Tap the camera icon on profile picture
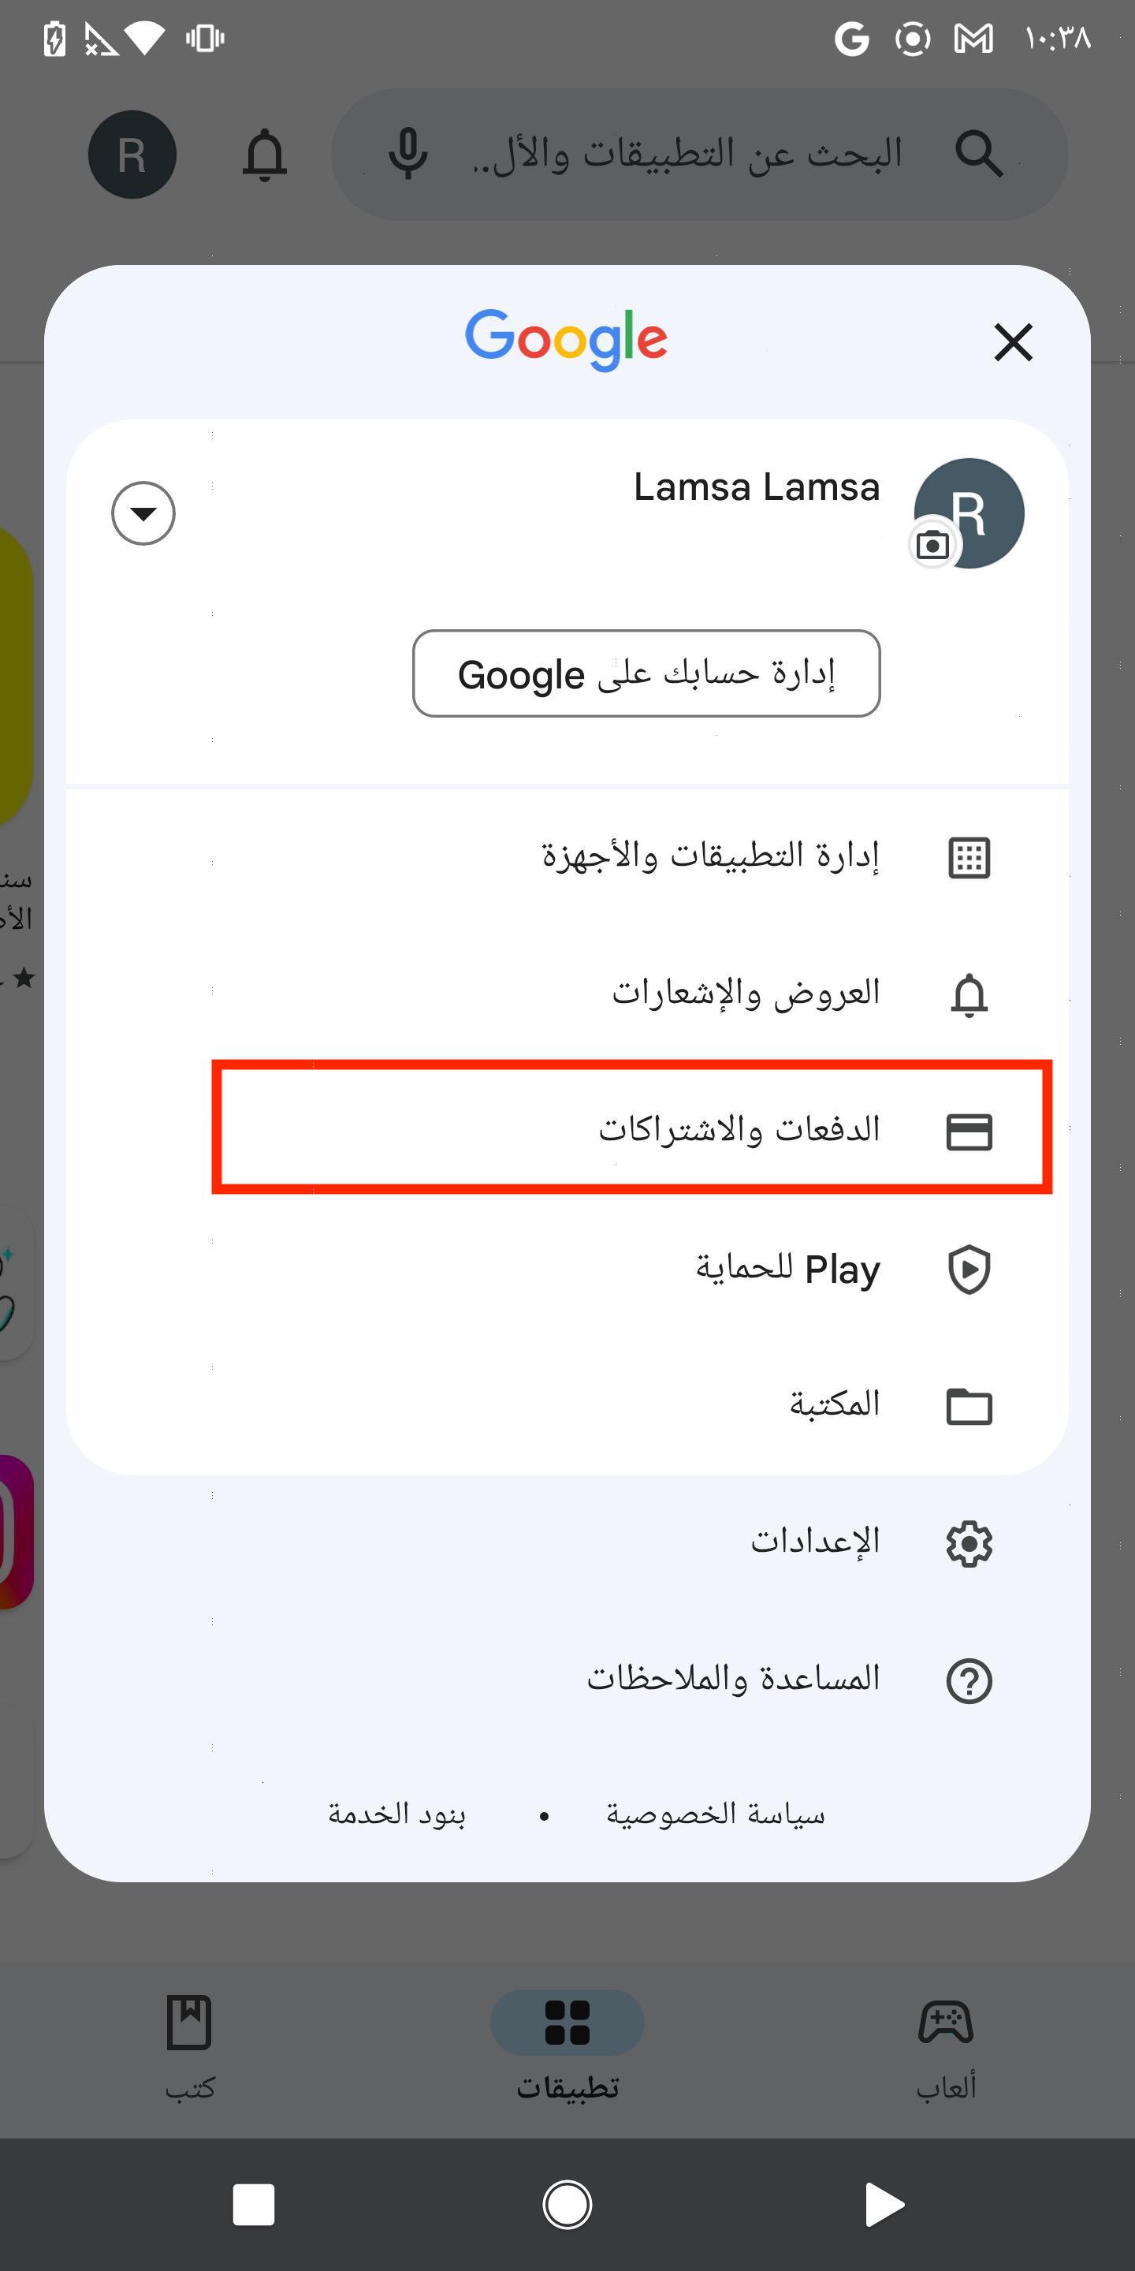Image resolution: width=1135 pixels, height=2271 pixels. pyautogui.click(x=932, y=546)
